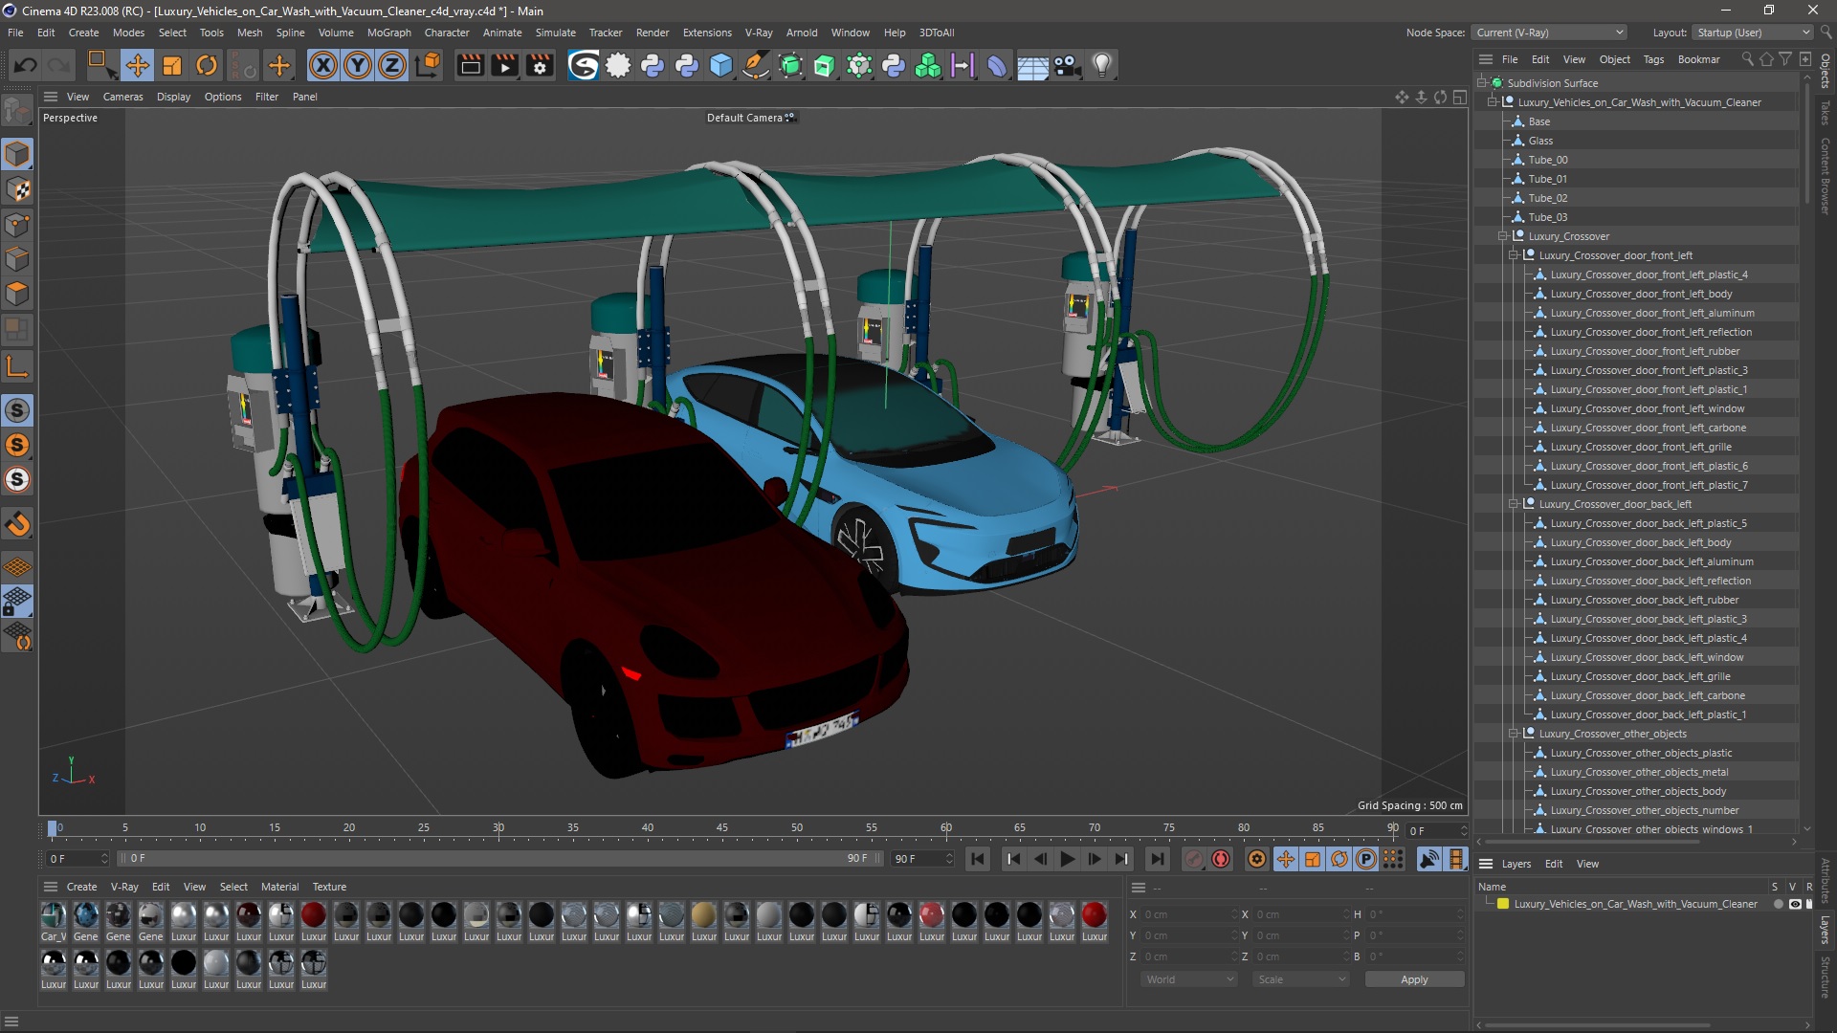Toggle Y axis lock
The image size is (1837, 1033).
[x=358, y=65]
